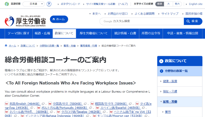Screen dimensions: 205x117
Task: Launch サイト閲覧支援ツール起動 link
Action: (101, 4)
